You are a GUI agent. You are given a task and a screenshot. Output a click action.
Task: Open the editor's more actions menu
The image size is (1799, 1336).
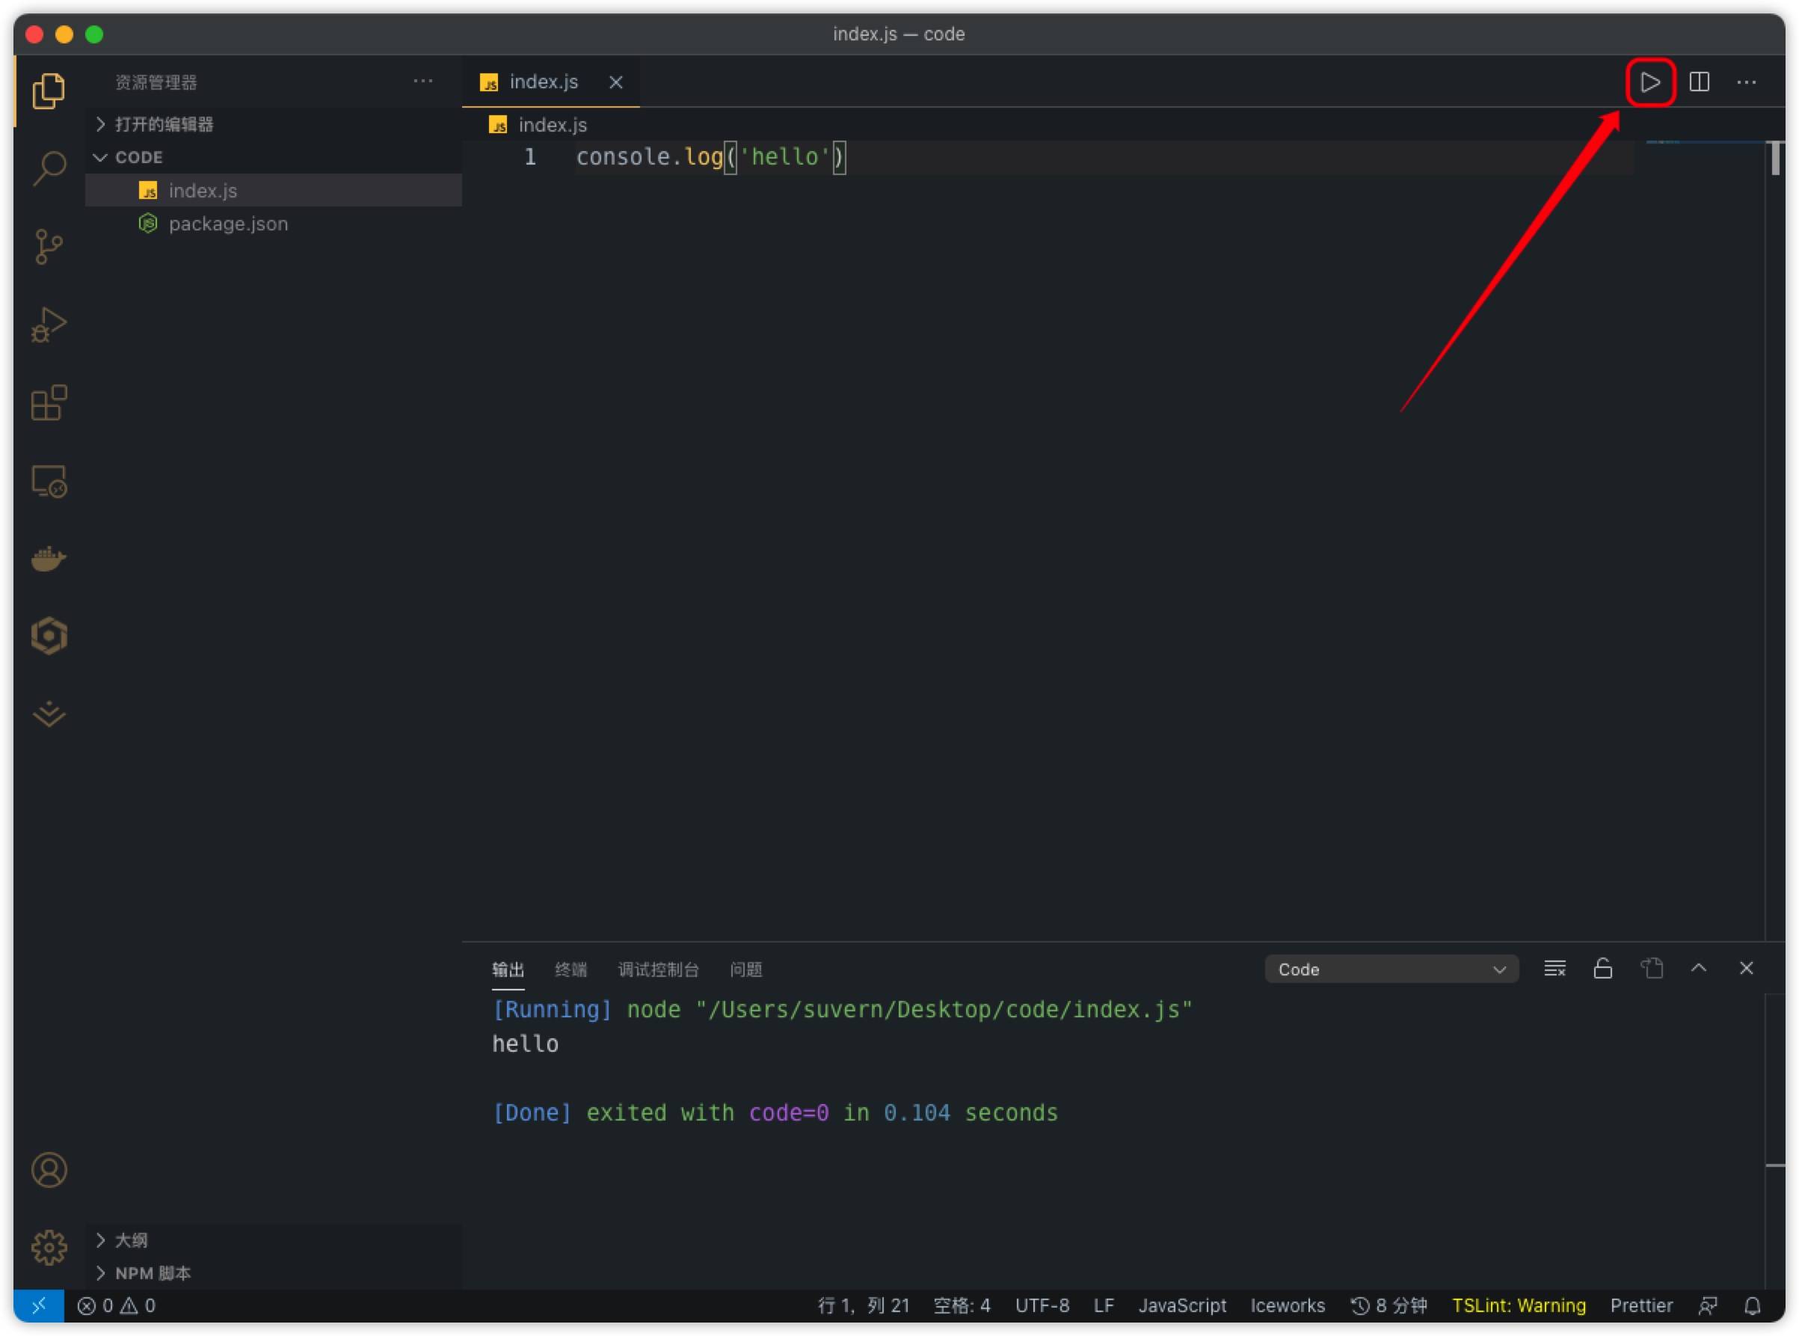[x=1747, y=82]
